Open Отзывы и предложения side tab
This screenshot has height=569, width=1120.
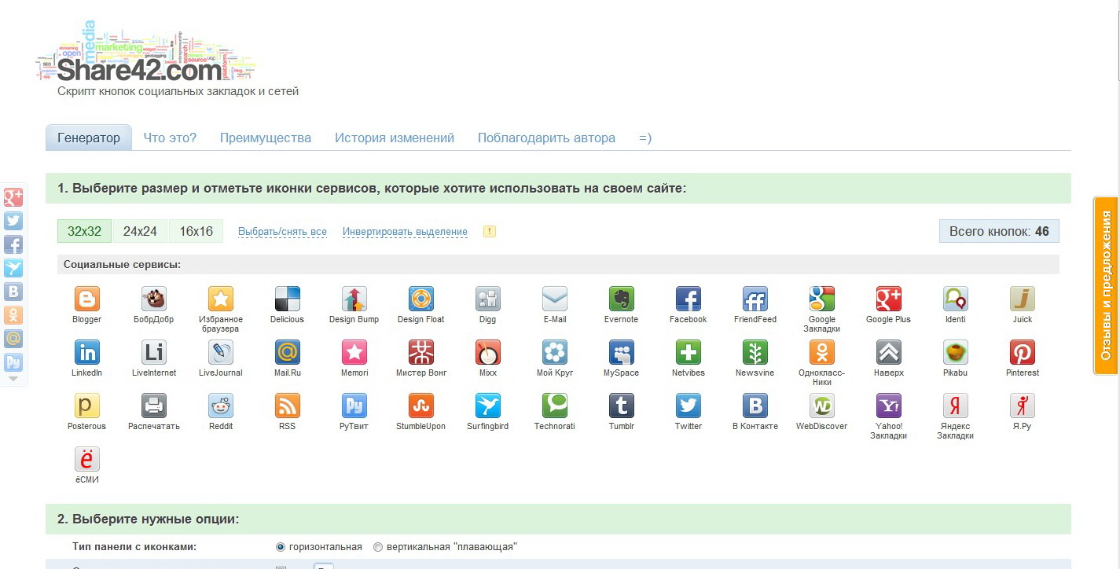(1106, 287)
